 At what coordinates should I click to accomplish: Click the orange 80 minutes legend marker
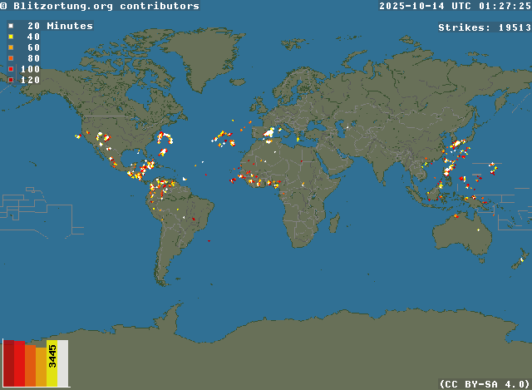10,59
